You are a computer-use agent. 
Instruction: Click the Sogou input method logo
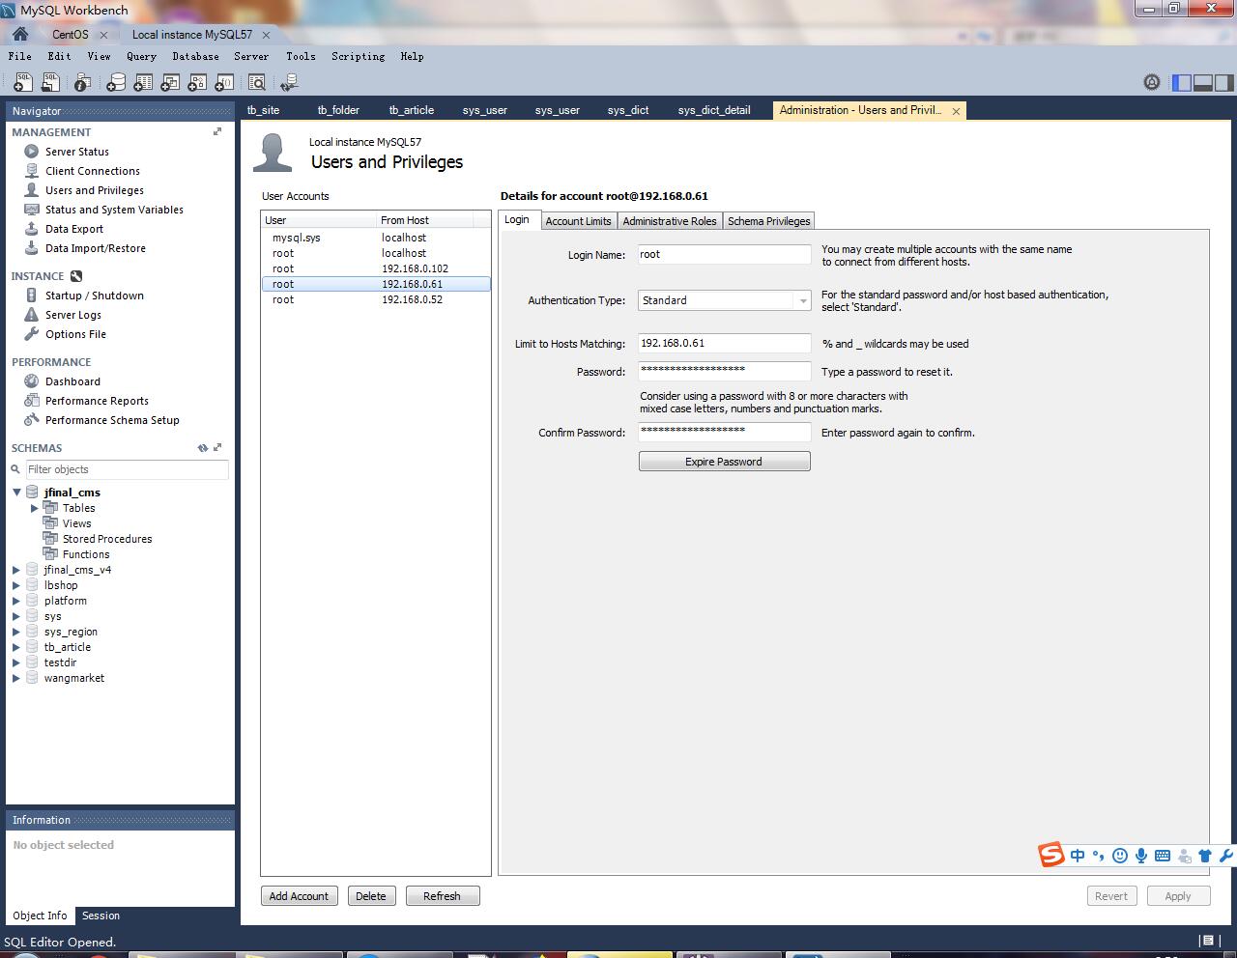point(1051,855)
